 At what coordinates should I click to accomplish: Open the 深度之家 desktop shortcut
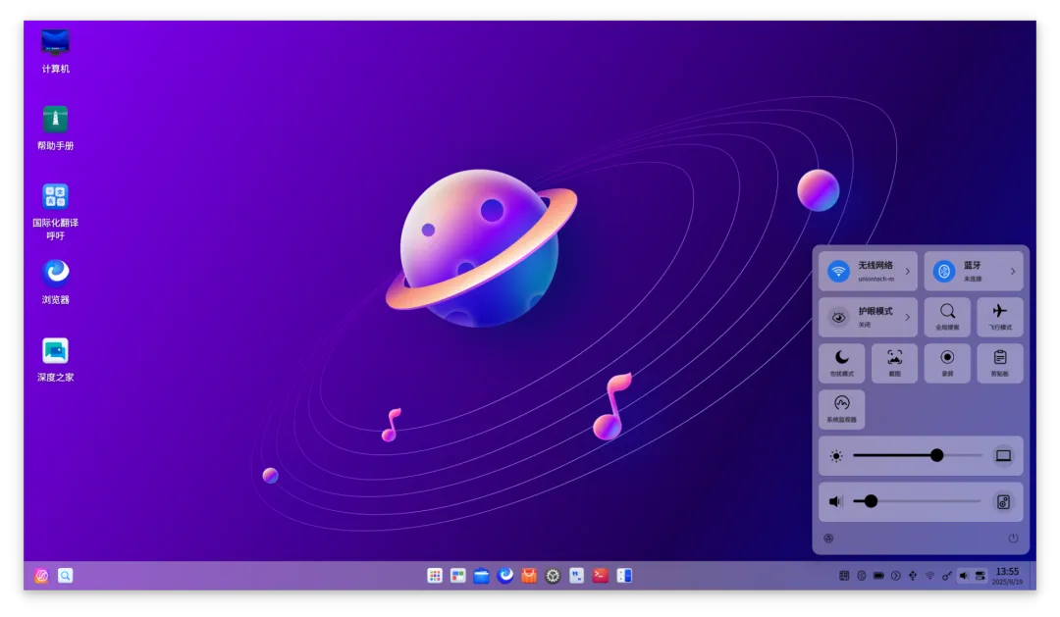click(55, 360)
